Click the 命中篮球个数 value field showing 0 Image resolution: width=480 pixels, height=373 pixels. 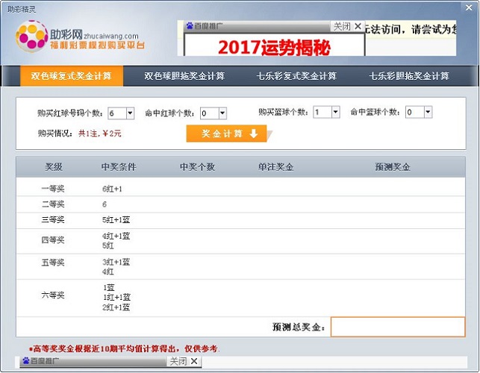pos(415,112)
